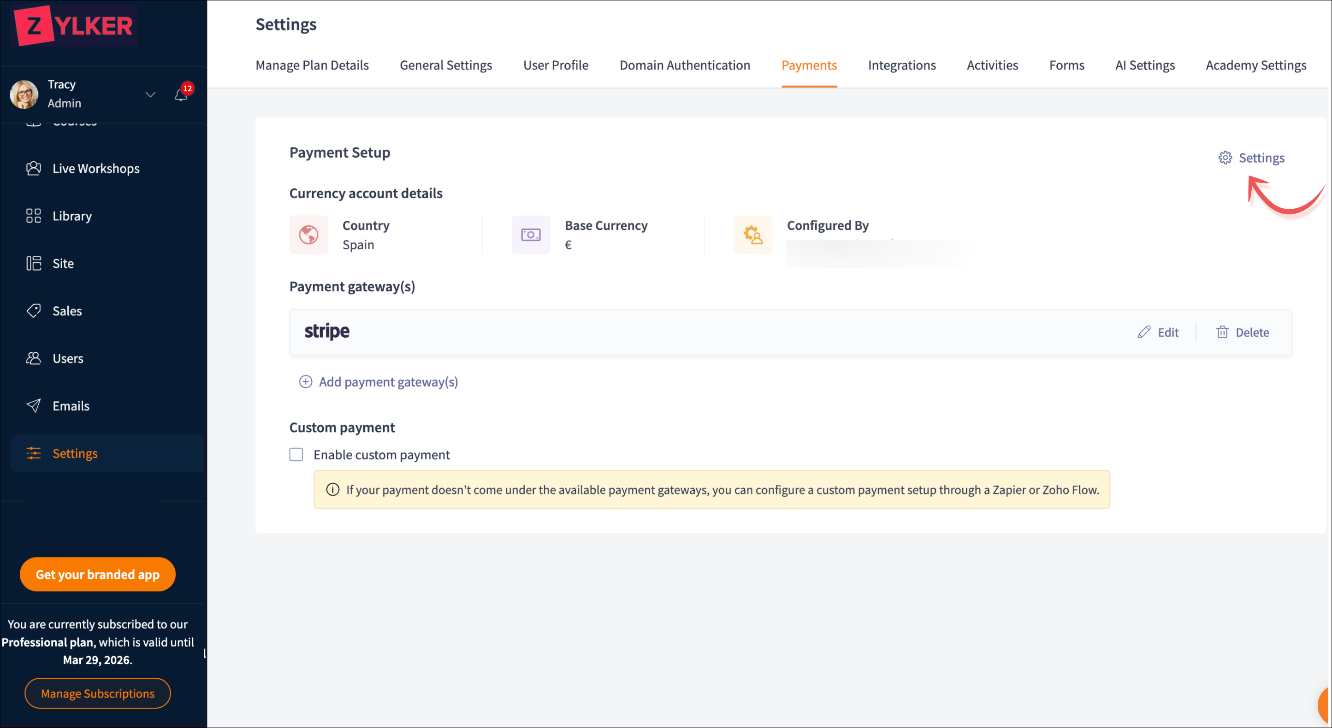
Task: Click Tracy's profile avatar
Action: point(24,94)
